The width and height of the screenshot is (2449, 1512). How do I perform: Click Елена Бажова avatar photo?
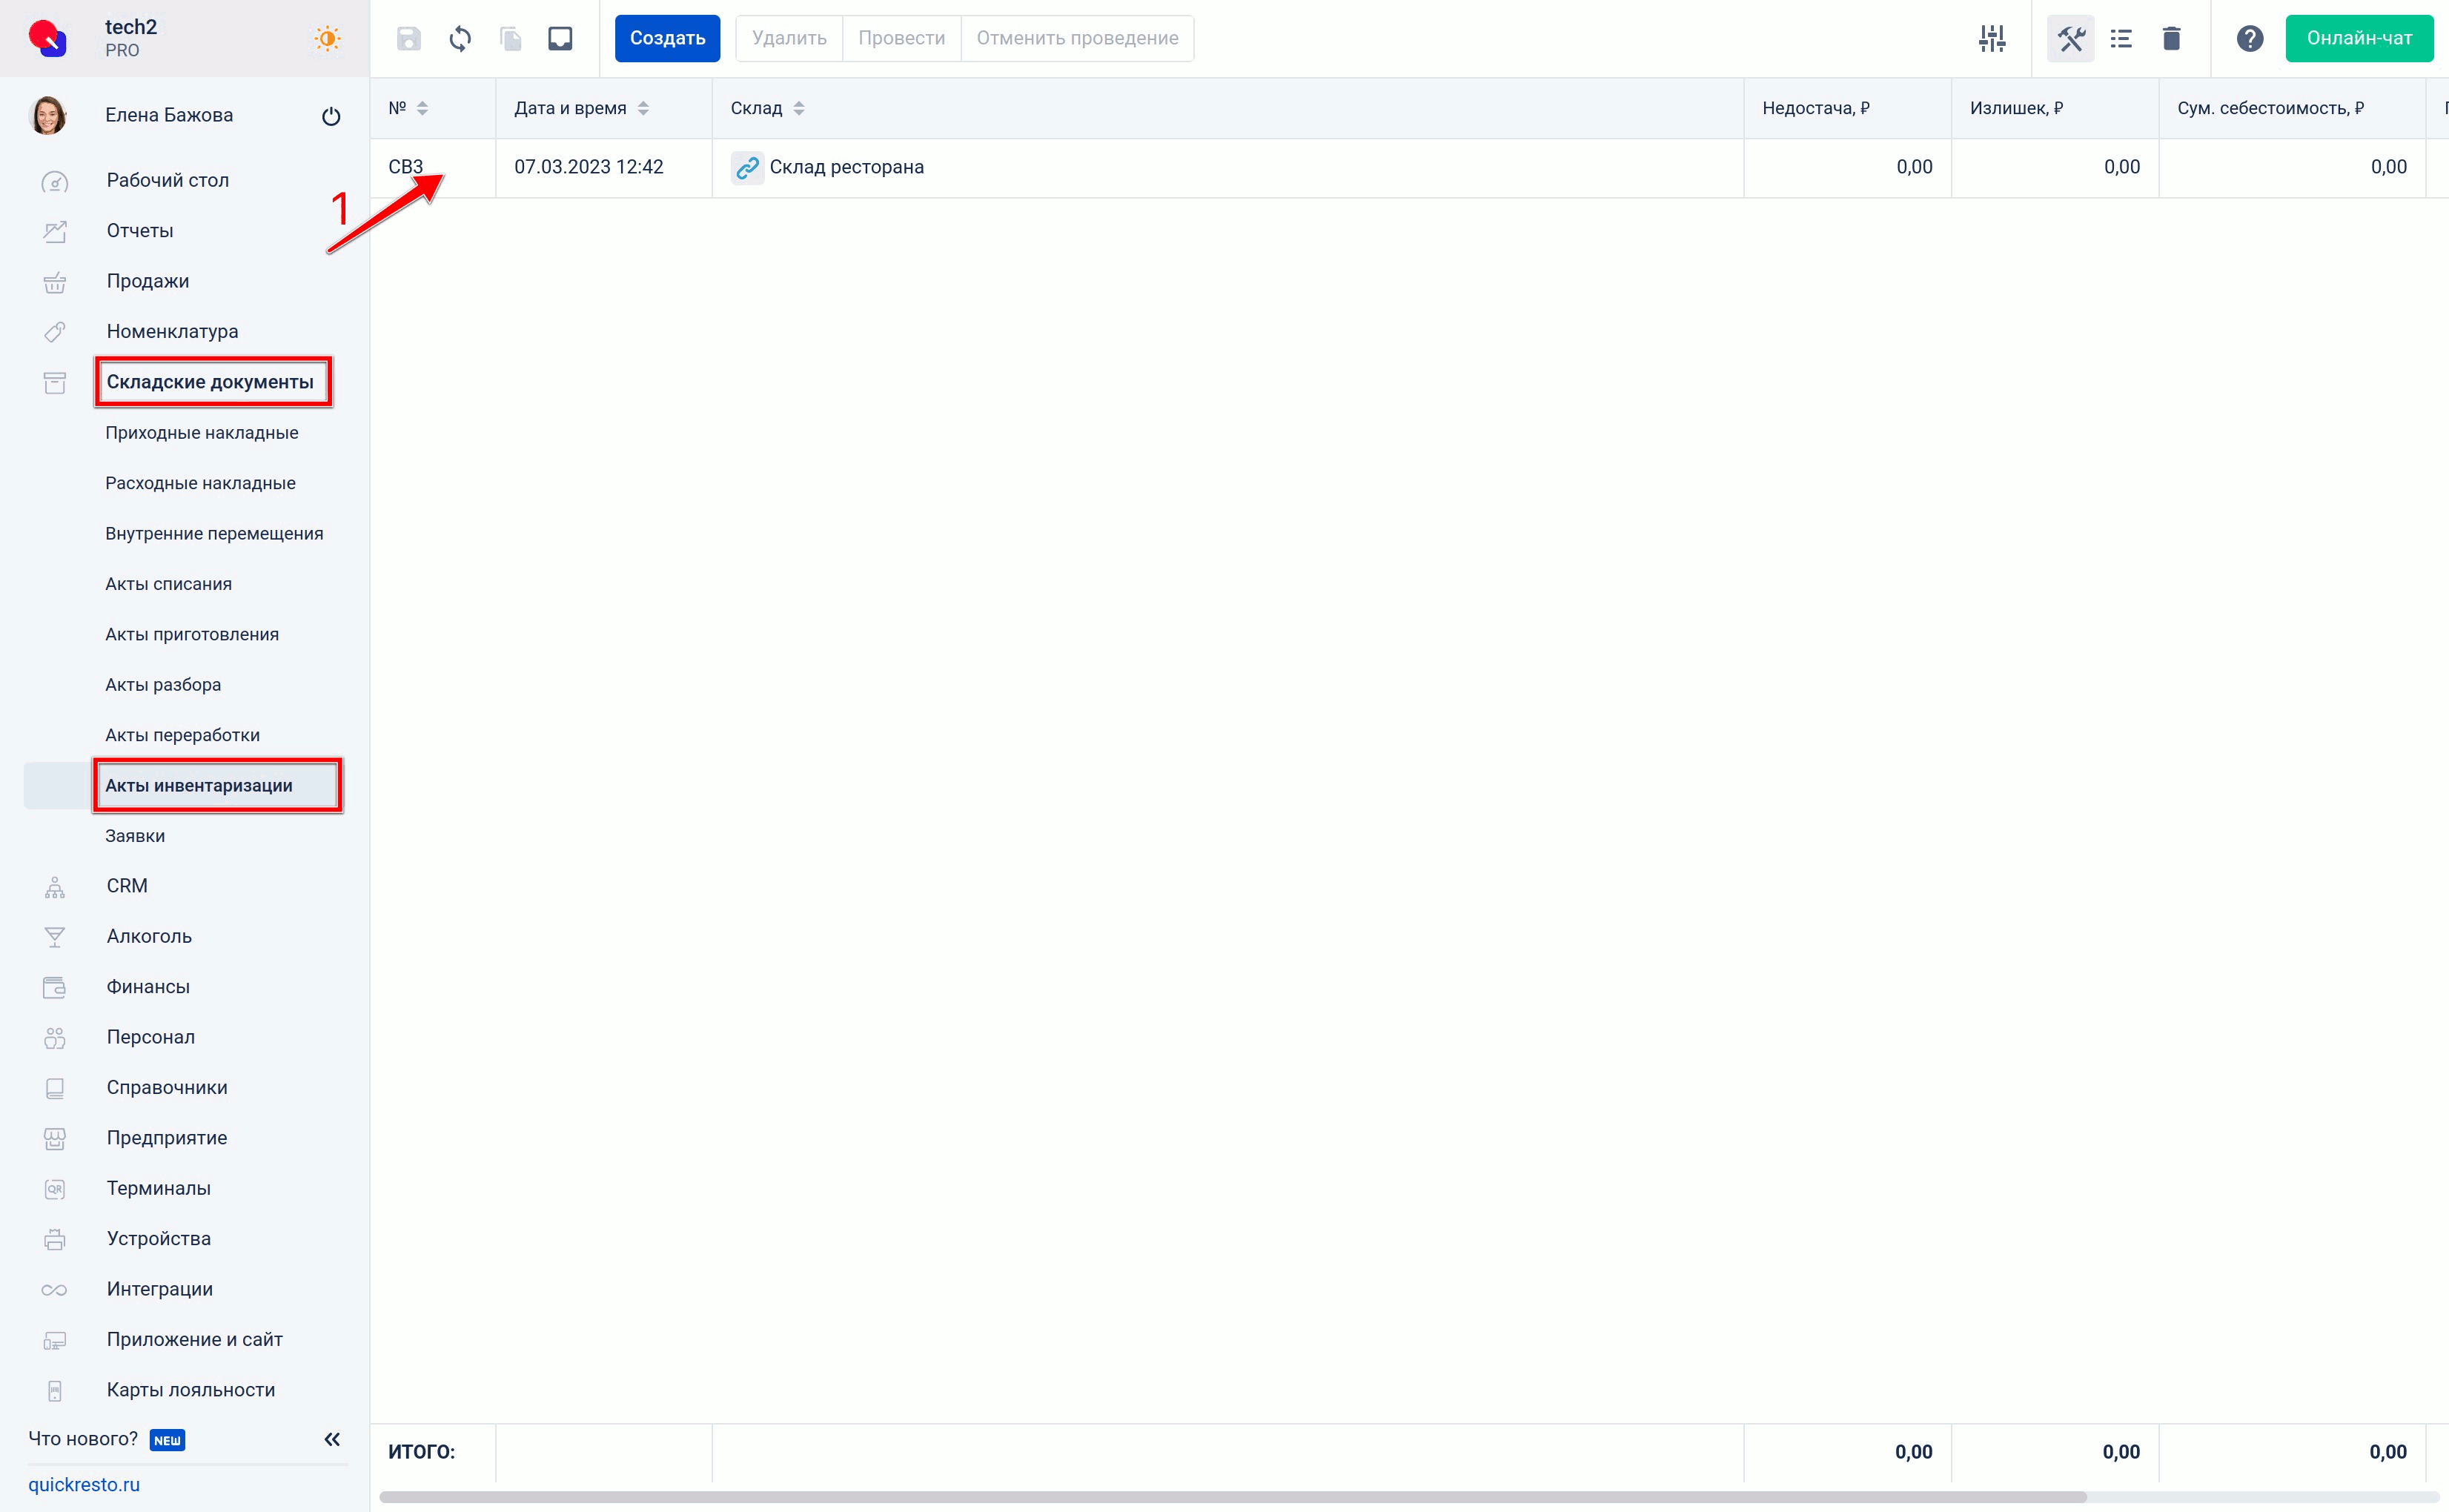coord(49,115)
